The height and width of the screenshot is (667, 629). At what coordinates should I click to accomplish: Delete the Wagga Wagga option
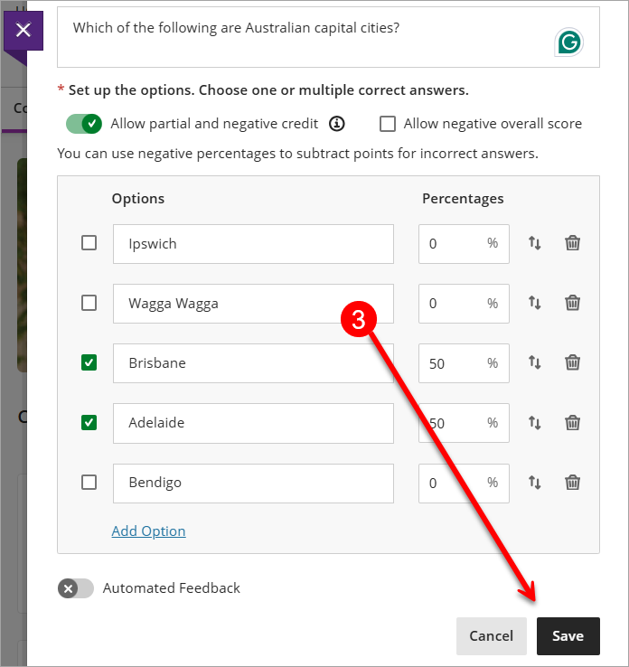coord(572,303)
